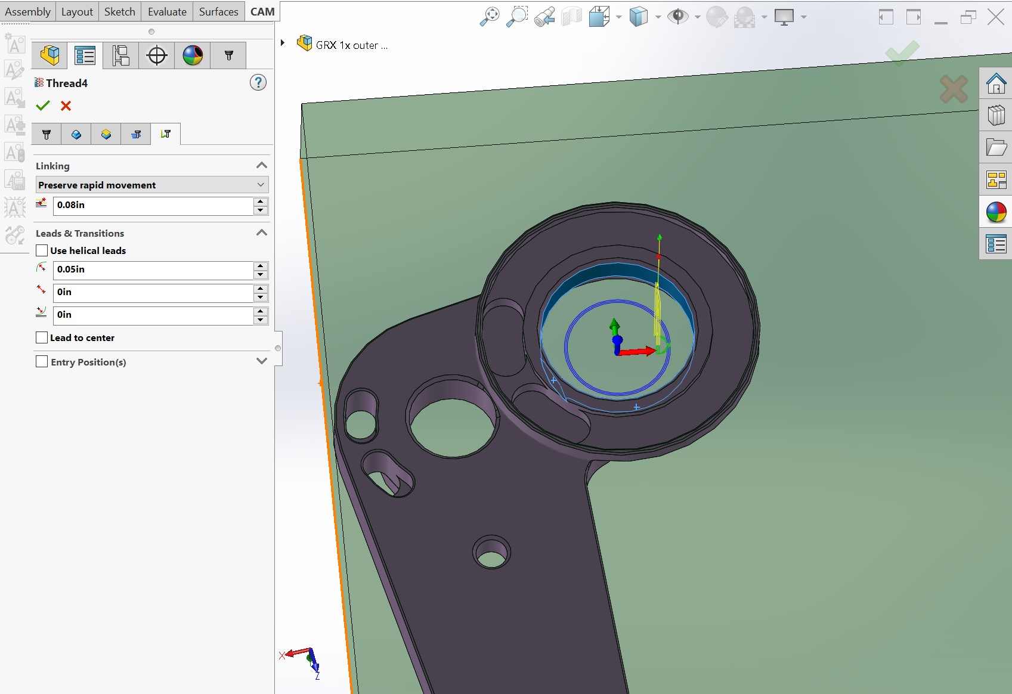Image resolution: width=1012 pixels, height=694 pixels.
Task: Click Zoom to Fit in view toolbar
Action: point(489,17)
